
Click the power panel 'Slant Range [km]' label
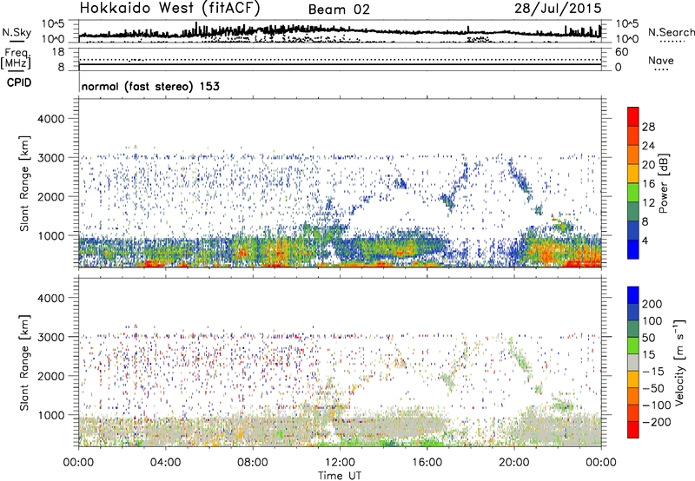[24, 183]
